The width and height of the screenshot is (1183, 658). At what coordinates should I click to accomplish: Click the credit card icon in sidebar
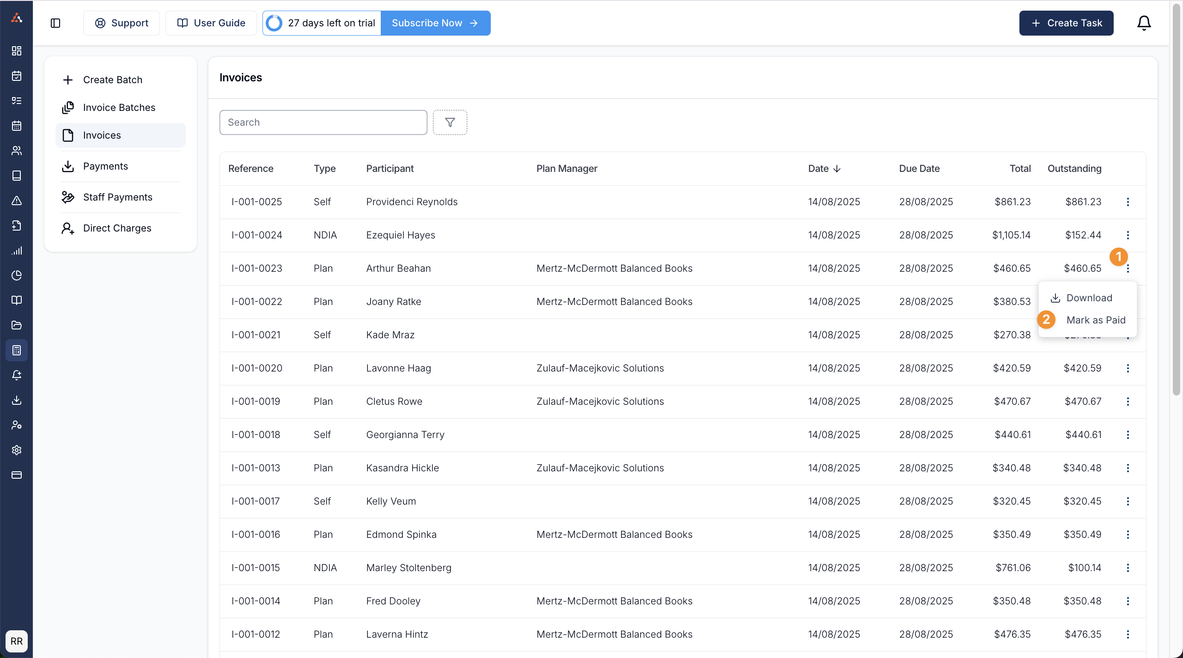click(17, 475)
